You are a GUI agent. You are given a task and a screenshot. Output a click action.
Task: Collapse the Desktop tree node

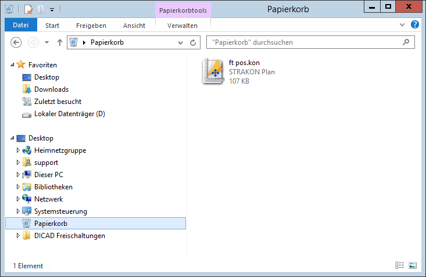click(12, 138)
